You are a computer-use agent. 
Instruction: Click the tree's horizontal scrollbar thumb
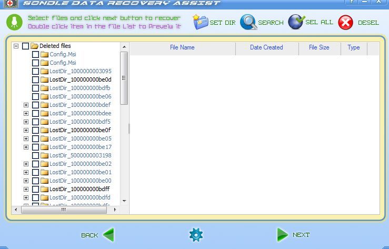point(64,210)
